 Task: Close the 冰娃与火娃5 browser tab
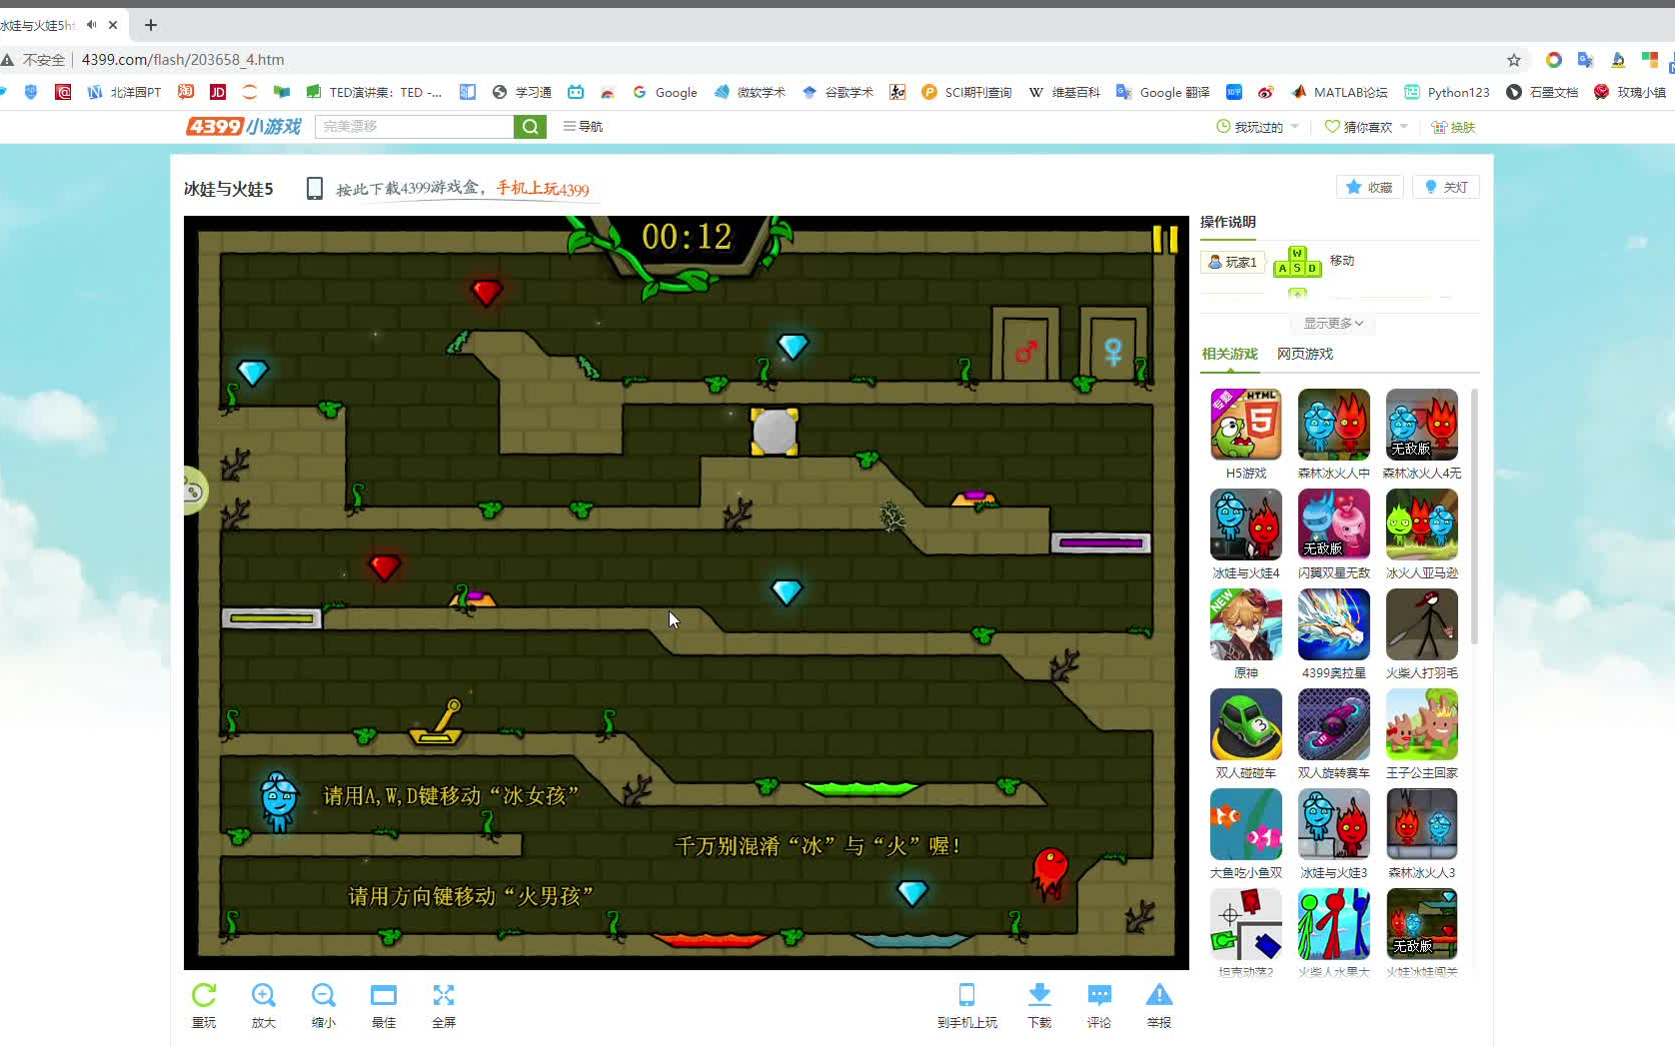[x=113, y=25]
